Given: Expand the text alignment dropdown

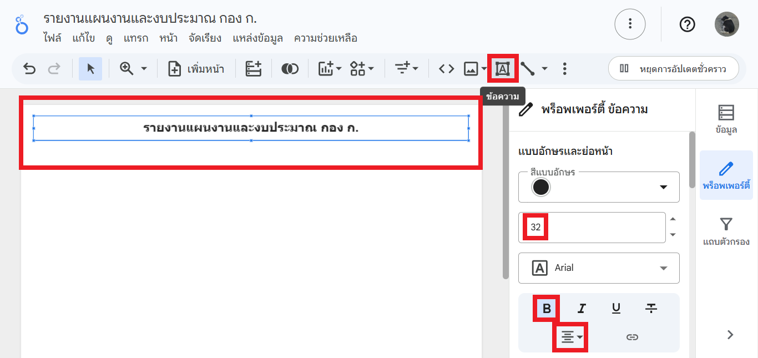Looking at the screenshot, I should click(571, 337).
